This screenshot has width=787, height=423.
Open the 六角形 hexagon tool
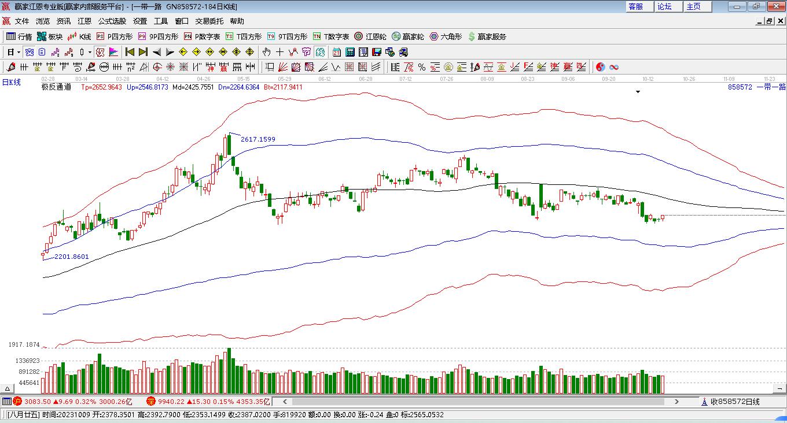[x=446, y=36]
